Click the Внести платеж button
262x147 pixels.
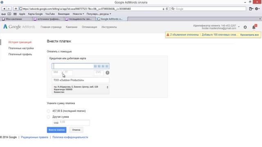point(56,130)
